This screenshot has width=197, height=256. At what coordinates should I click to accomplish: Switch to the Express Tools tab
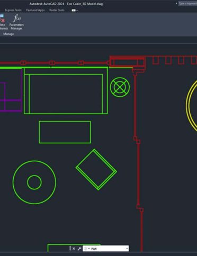tap(13, 10)
